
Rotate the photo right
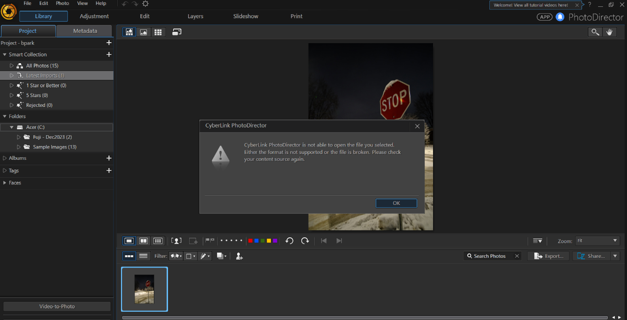pyautogui.click(x=305, y=241)
